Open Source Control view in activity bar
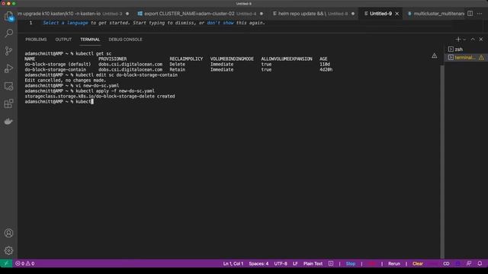 pyautogui.click(x=8, y=51)
